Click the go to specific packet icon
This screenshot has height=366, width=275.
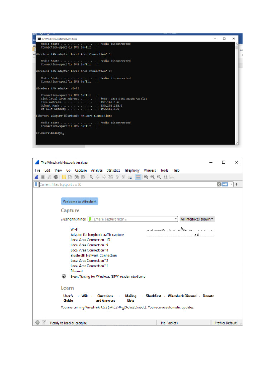[111, 177]
